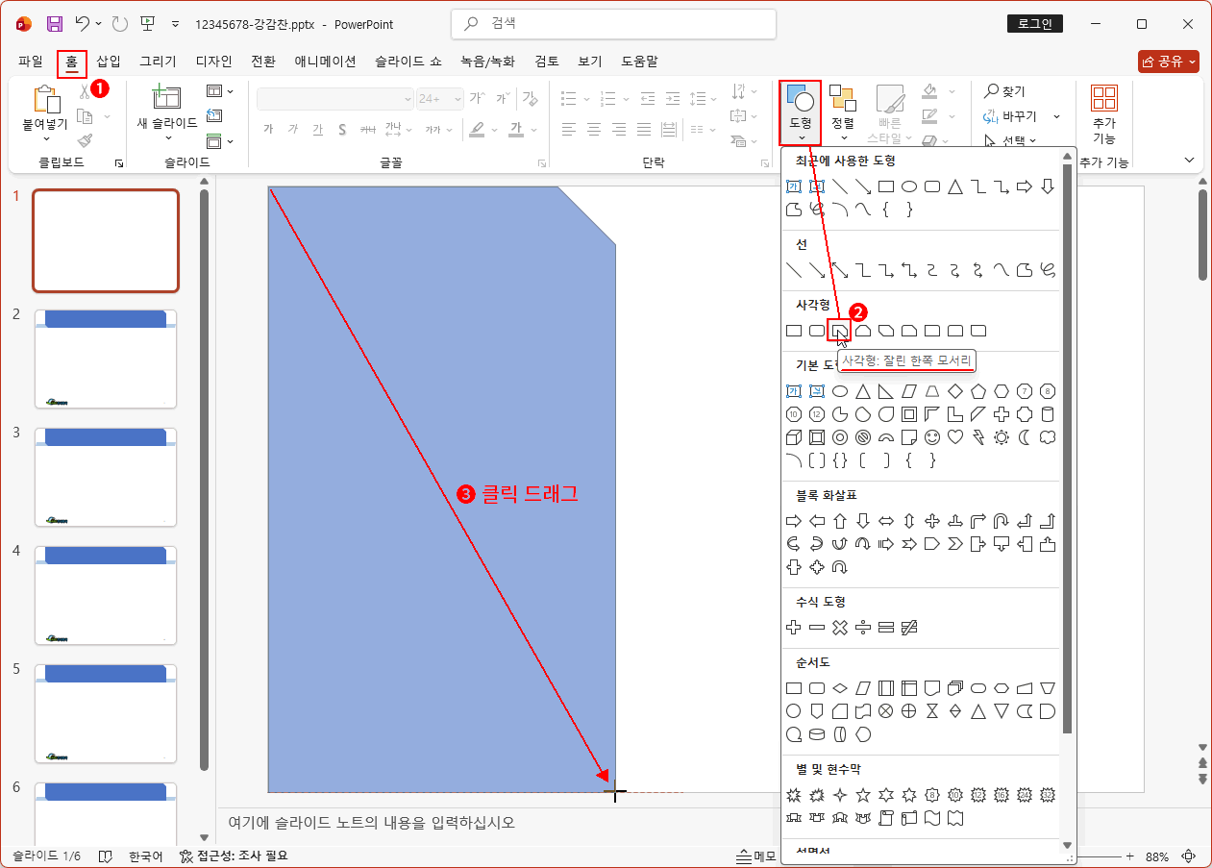Pick the smiley face in basic shapes
This screenshot has width=1212, height=868.
pyautogui.click(x=931, y=437)
